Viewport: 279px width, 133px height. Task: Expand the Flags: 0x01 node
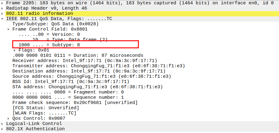click(14, 50)
